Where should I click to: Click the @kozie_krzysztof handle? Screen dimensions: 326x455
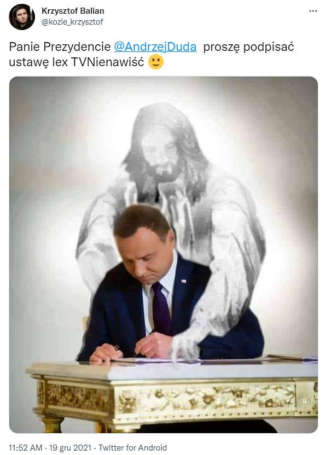[x=72, y=22]
